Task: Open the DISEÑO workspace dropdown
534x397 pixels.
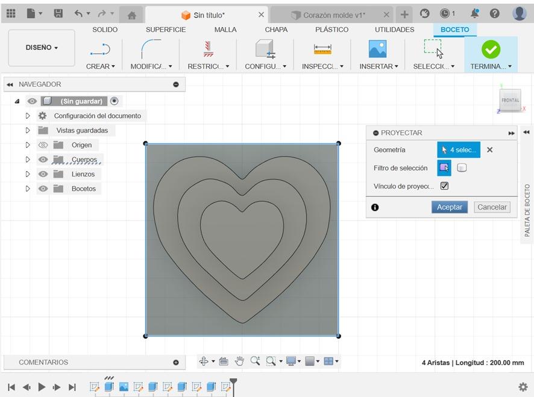Action: click(x=42, y=48)
